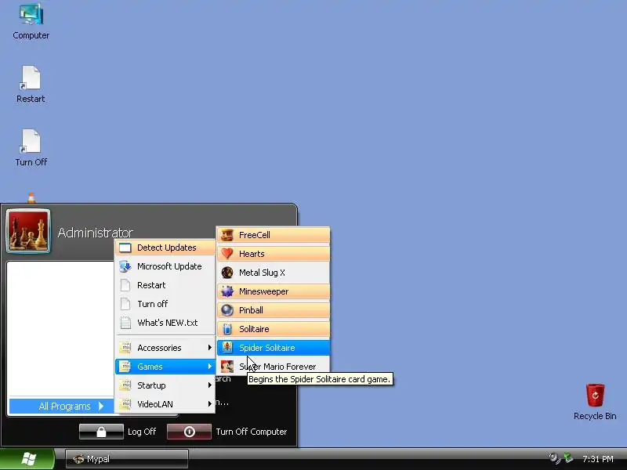Open the What's NEW.txt menu entry
The image size is (627, 470).
point(165,323)
